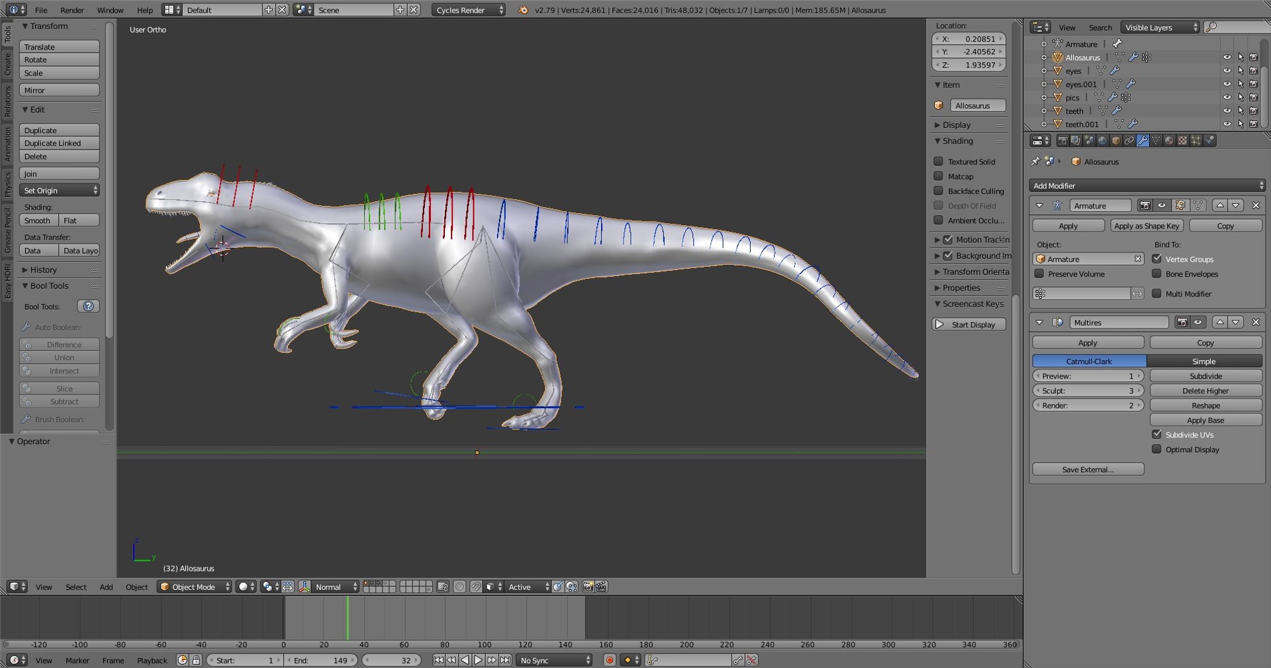Toggle Armature modifier render camera icon
This screenshot has height=668, width=1271.
tap(1145, 205)
